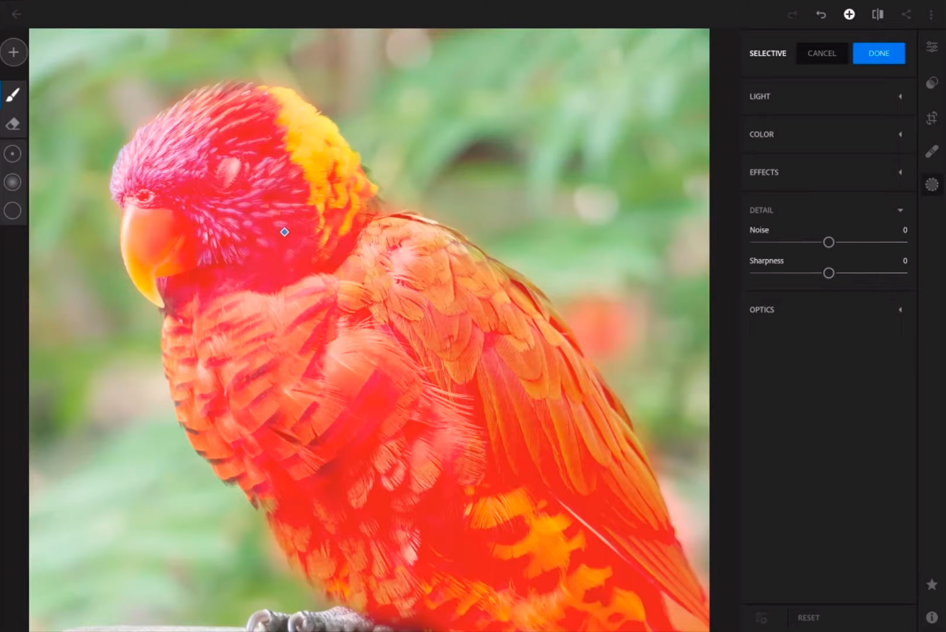Open the Crop and rotate tool
Viewport: 946px width, 632px height.
pyautogui.click(x=932, y=118)
